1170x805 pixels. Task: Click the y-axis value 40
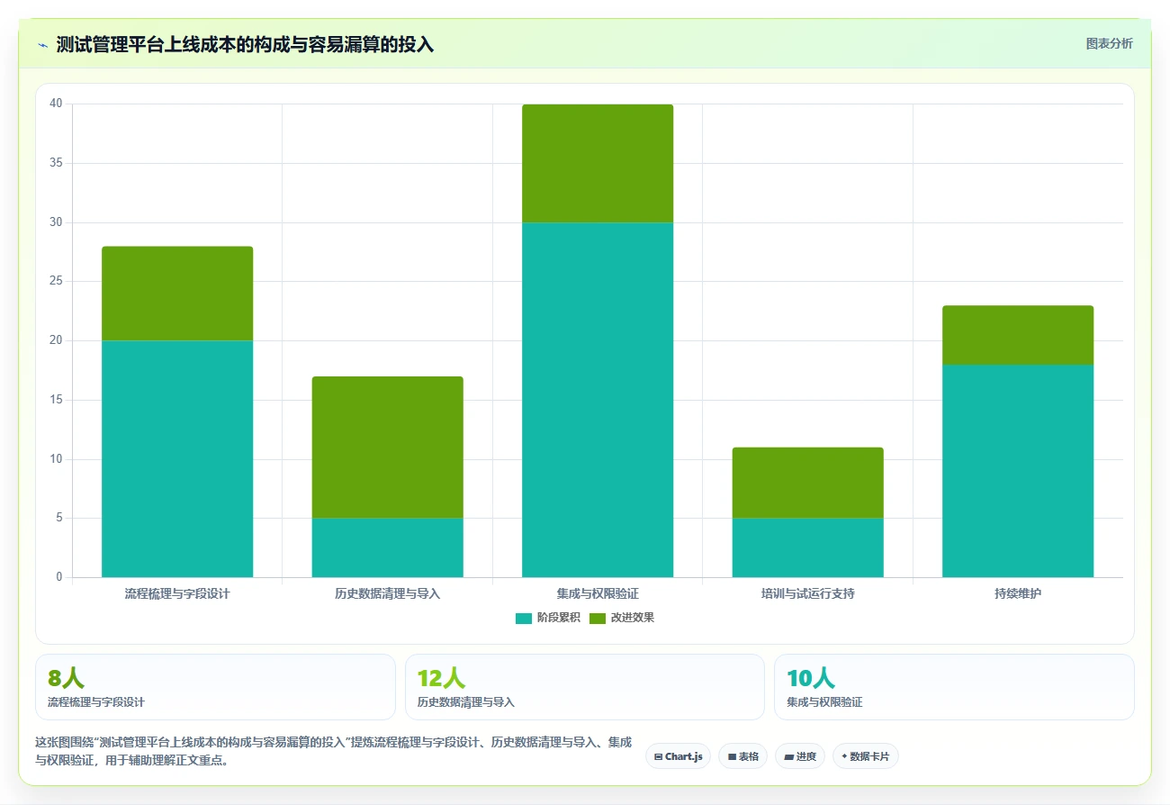tap(56, 104)
